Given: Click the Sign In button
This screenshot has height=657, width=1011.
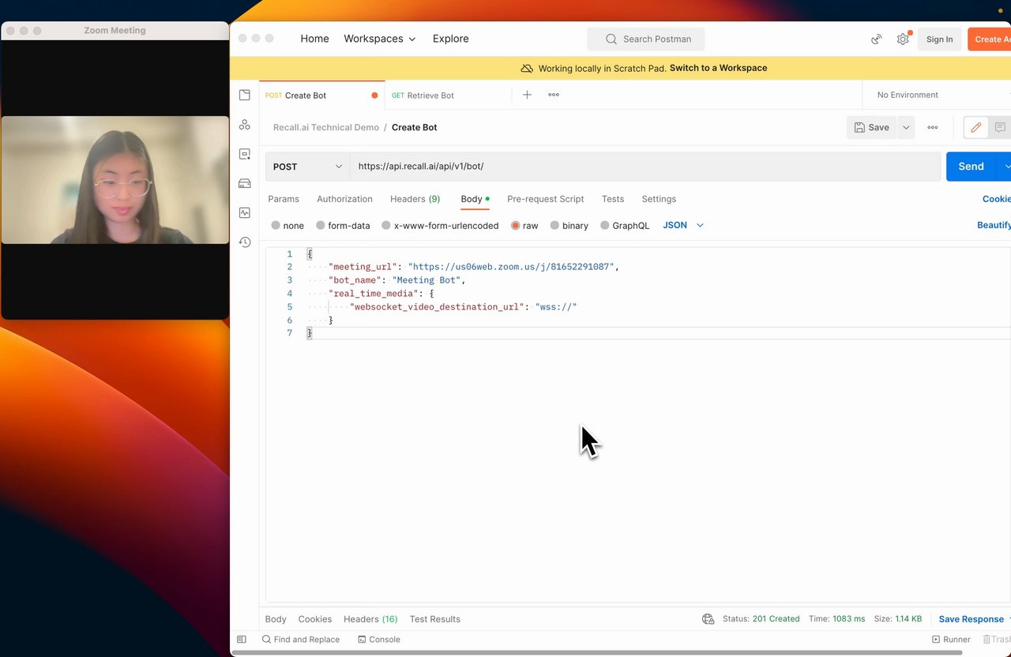Looking at the screenshot, I should pos(939,39).
